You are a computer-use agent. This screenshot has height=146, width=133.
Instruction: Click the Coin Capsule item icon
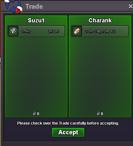tap(77, 31)
